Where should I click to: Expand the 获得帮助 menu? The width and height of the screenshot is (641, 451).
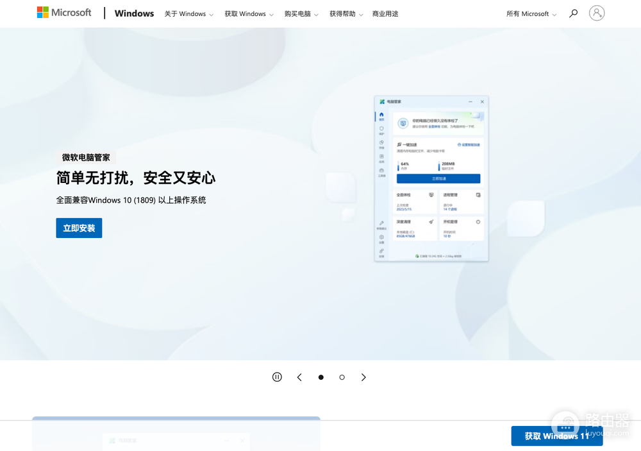[x=346, y=14]
